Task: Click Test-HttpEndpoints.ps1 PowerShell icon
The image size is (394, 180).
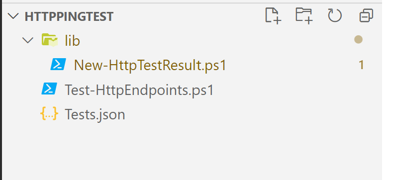Action: (49, 89)
